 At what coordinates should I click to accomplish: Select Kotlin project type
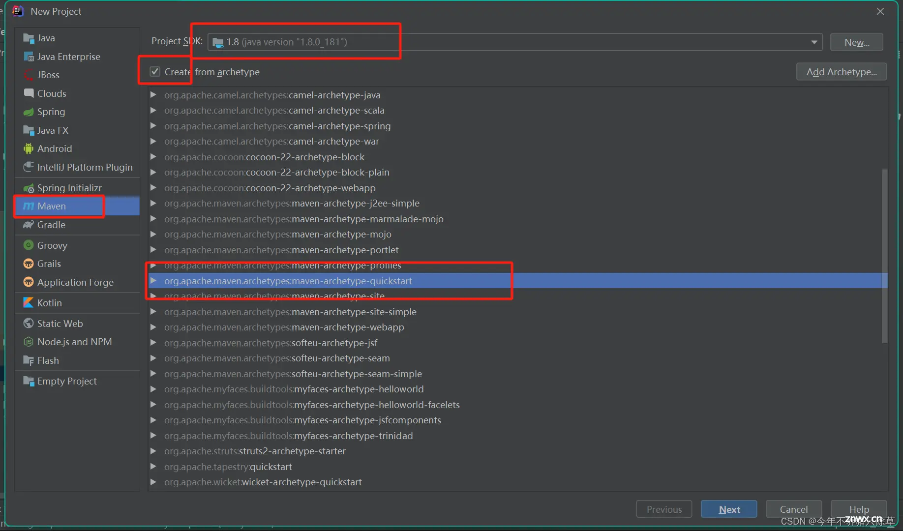coord(77,303)
